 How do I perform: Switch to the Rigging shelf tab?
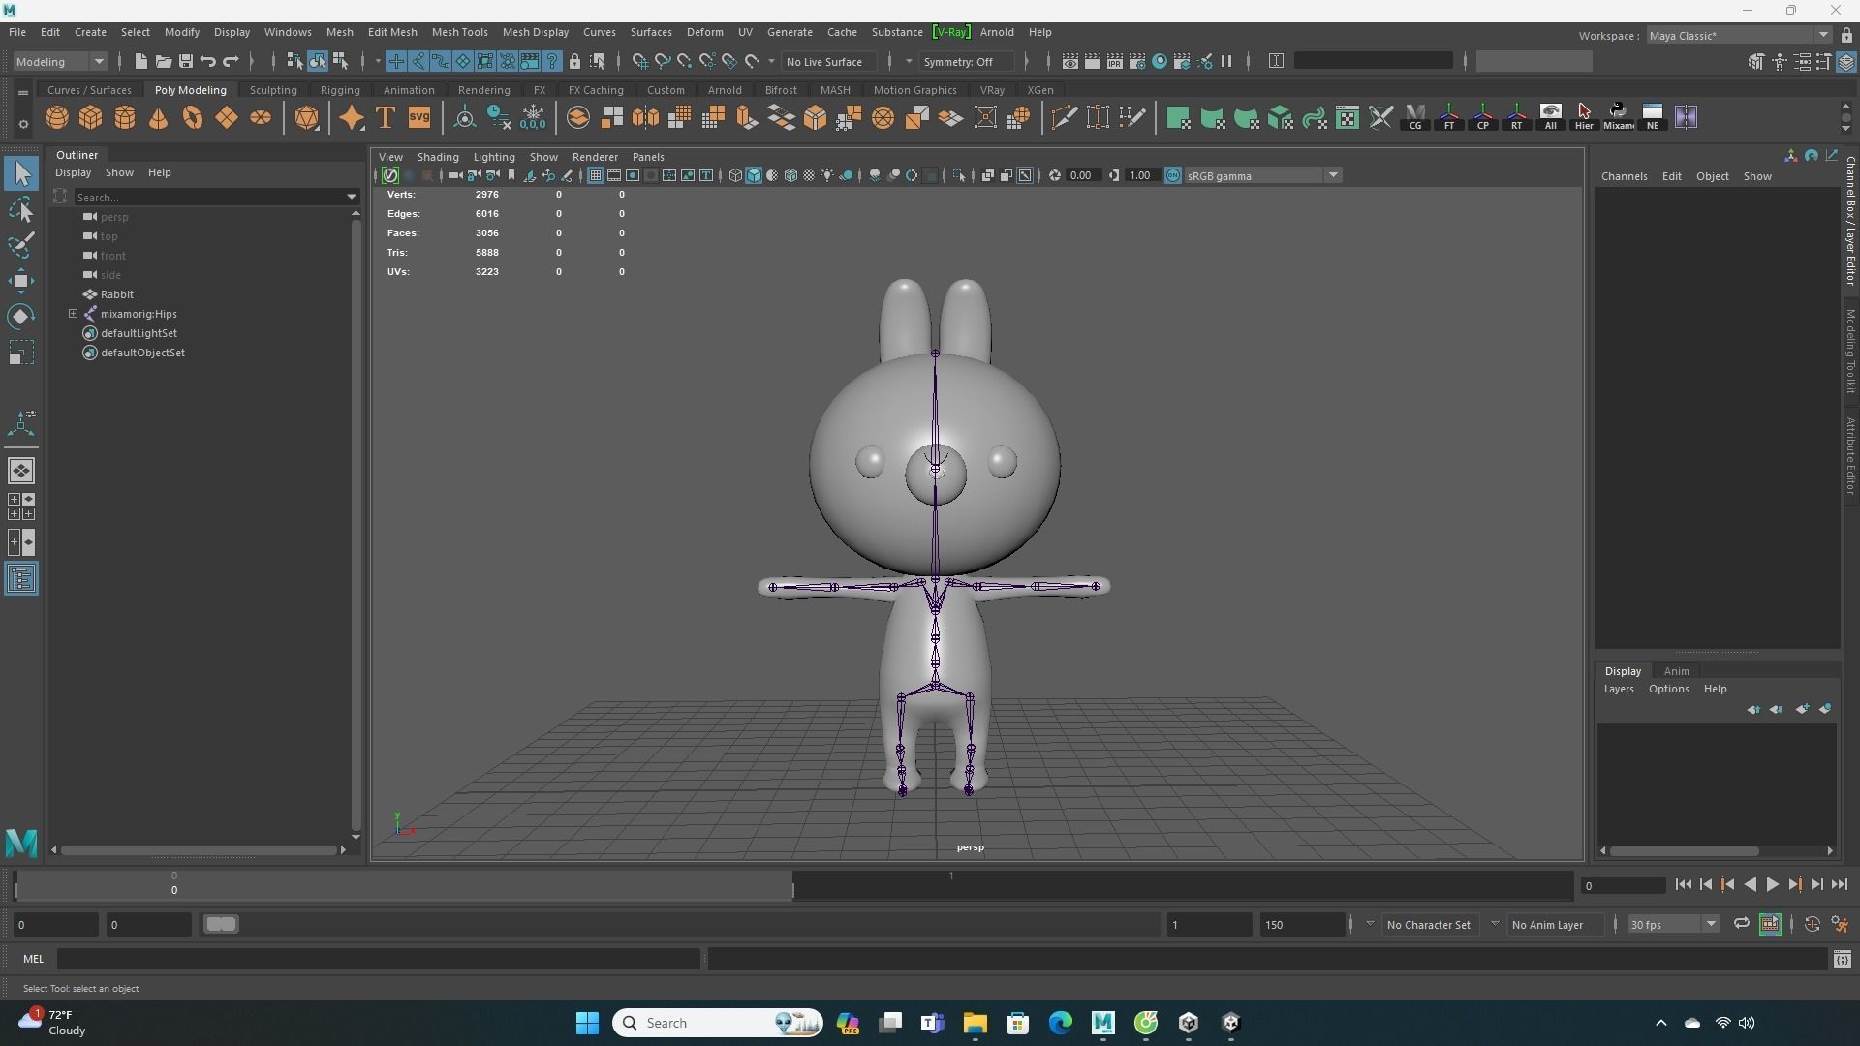(340, 90)
